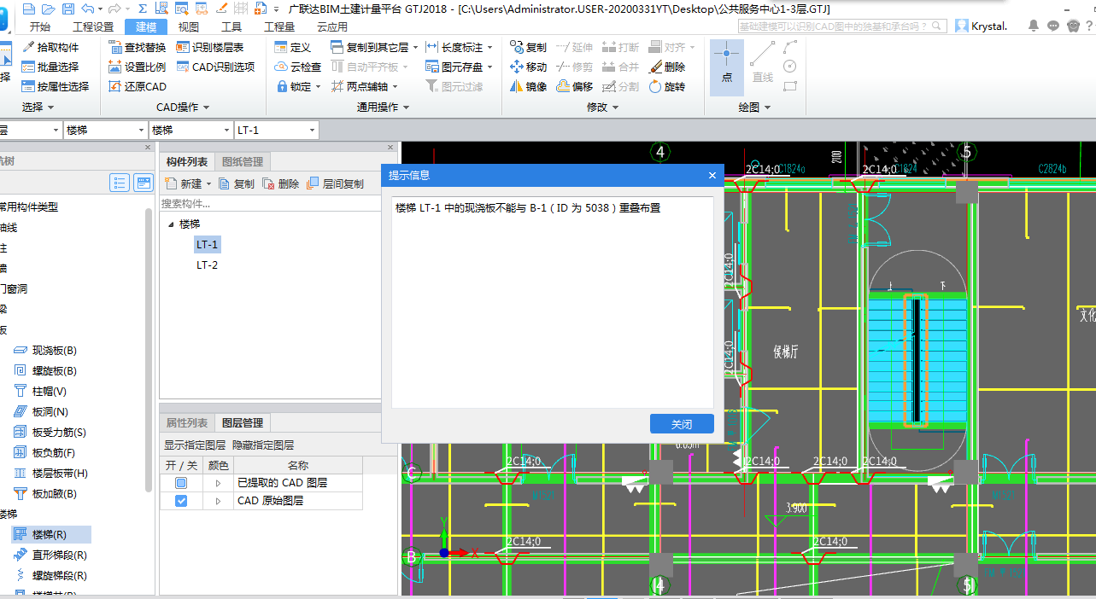The image size is (1096, 599).
Task: Open 设置比例 set scale tool
Action: (138, 67)
